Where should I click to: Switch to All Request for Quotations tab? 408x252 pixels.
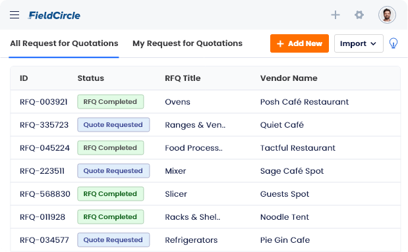(64, 43)
